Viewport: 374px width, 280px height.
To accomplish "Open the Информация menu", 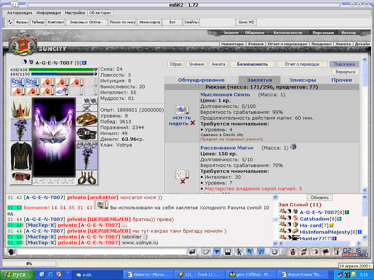I will click(49, 13).
